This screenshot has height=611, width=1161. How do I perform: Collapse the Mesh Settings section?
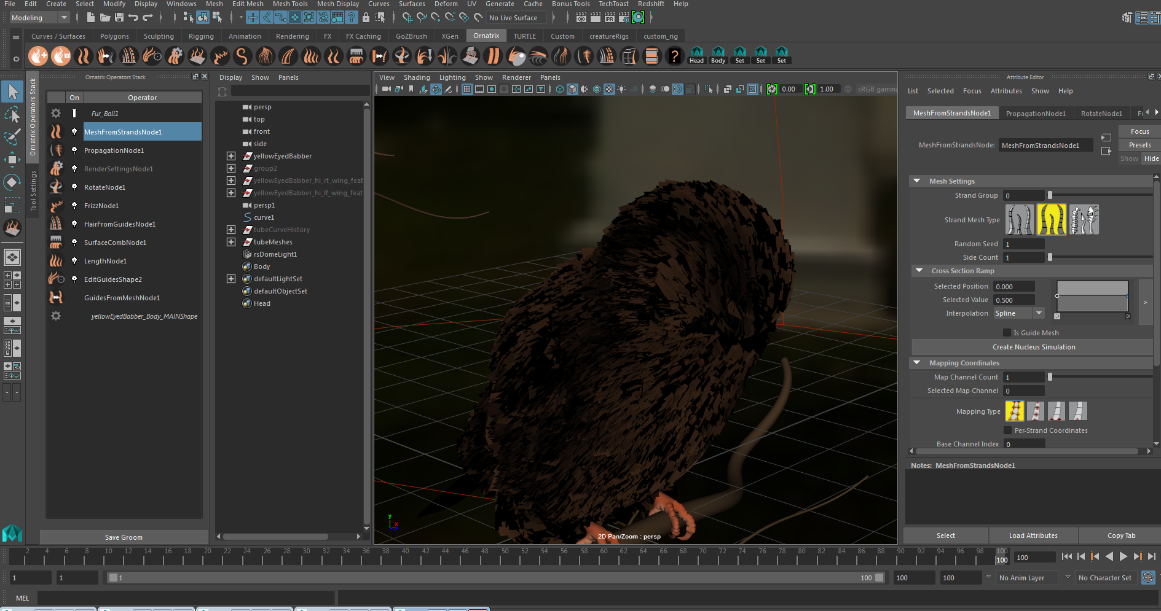point(917,181)
